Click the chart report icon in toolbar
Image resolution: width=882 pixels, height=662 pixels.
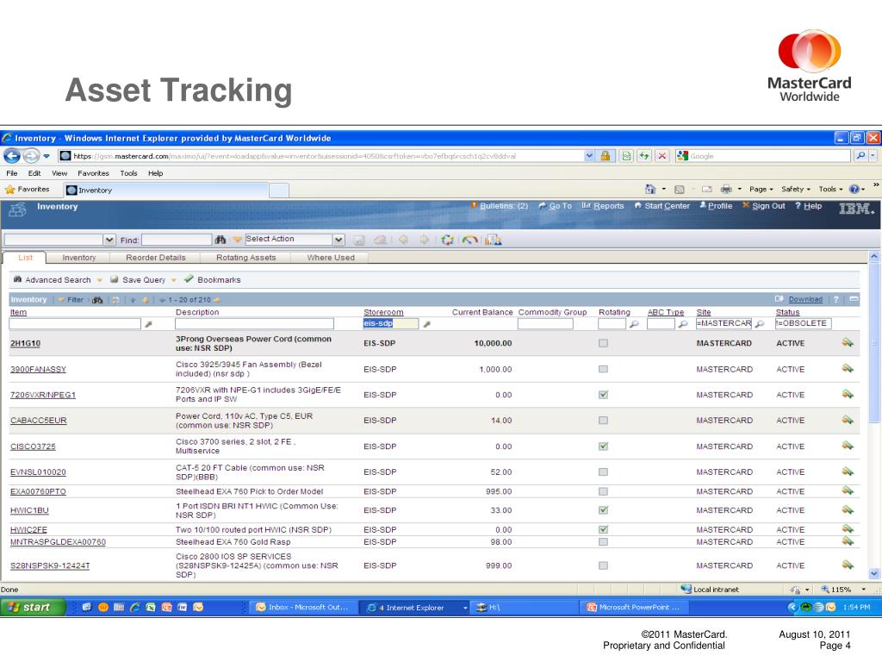click(x=494, y=240)
